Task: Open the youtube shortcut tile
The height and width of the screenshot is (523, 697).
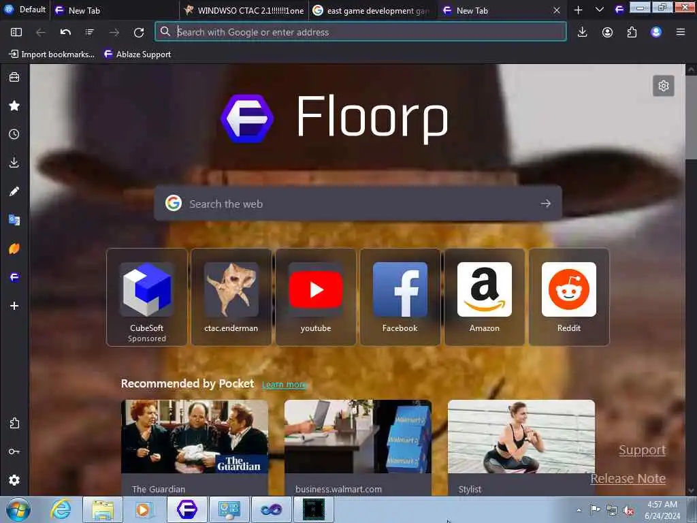Action: coord(316,297)
